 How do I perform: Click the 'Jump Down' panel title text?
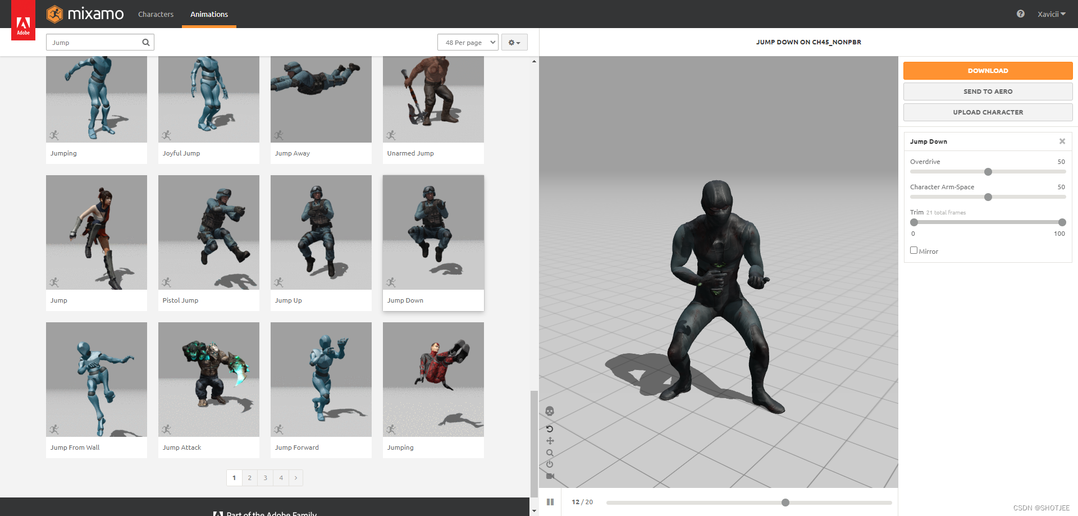[929, 141]
